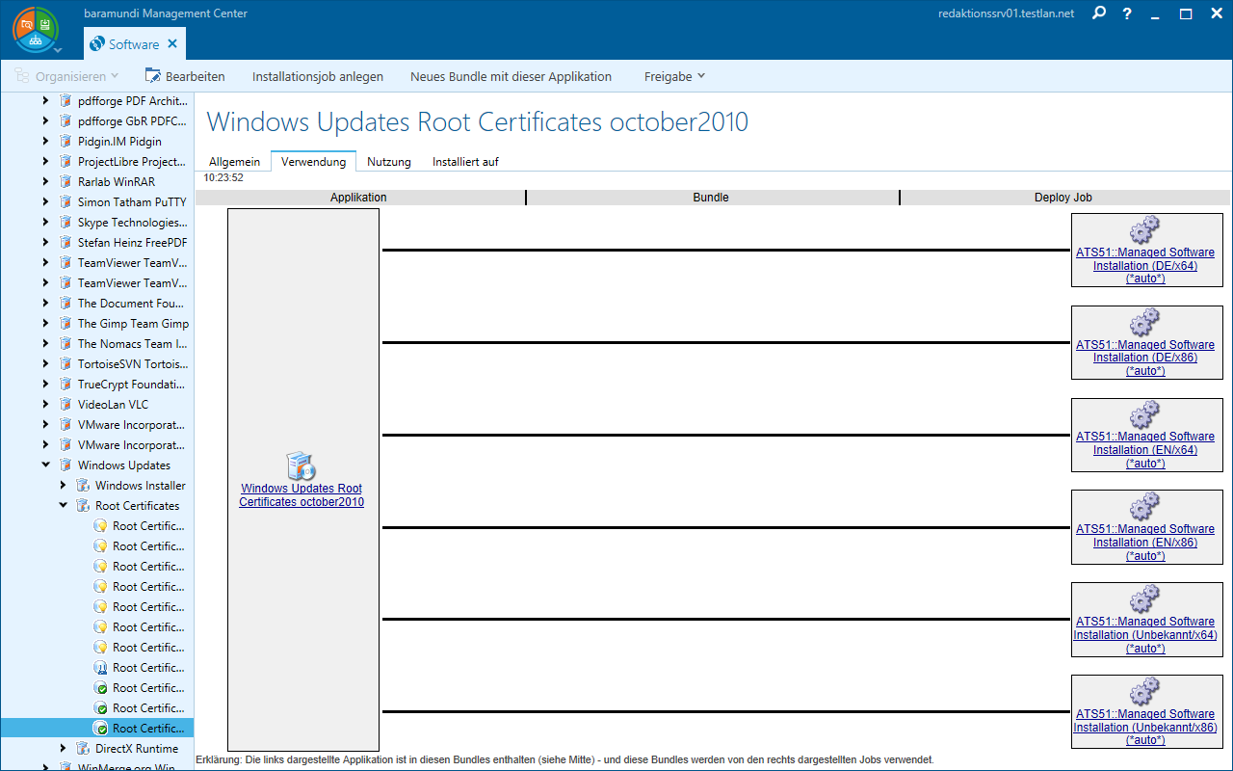The image size is (1233, 771).
Task: Close the Software tab
Action: point(172,44)
